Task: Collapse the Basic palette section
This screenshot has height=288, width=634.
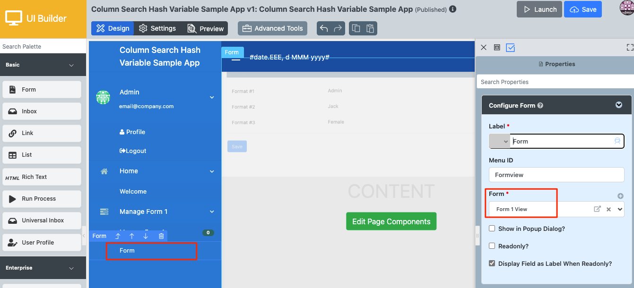Action: click(71, 65)
